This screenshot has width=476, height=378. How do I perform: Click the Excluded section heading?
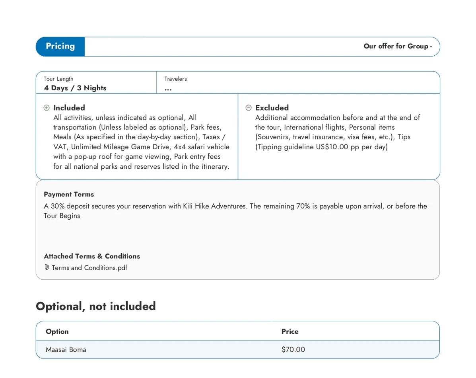pyautogui.click(x=272, y=108)
